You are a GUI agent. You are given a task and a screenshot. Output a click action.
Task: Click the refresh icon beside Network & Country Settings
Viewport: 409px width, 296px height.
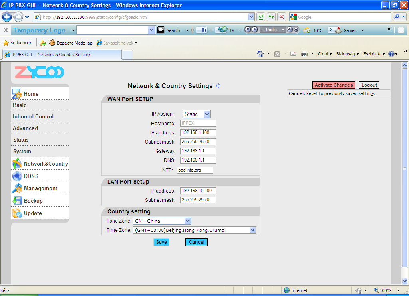point(218,86)
